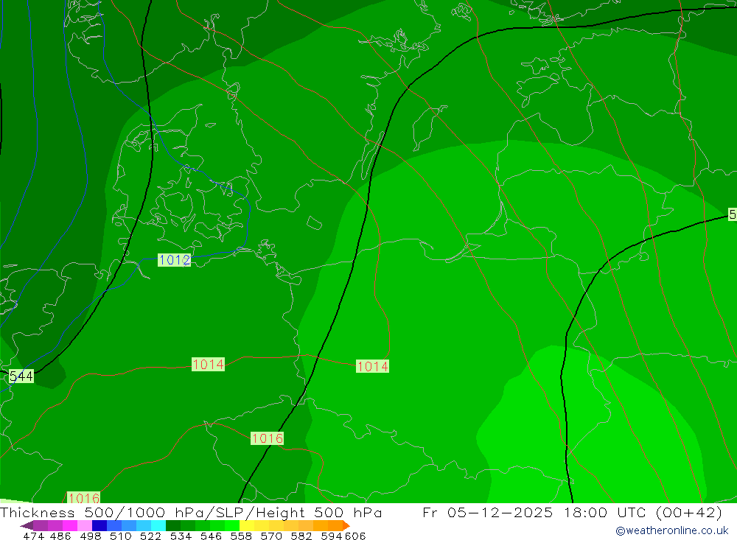
Task: Click the legend value 546
Action: click(211, 536)
